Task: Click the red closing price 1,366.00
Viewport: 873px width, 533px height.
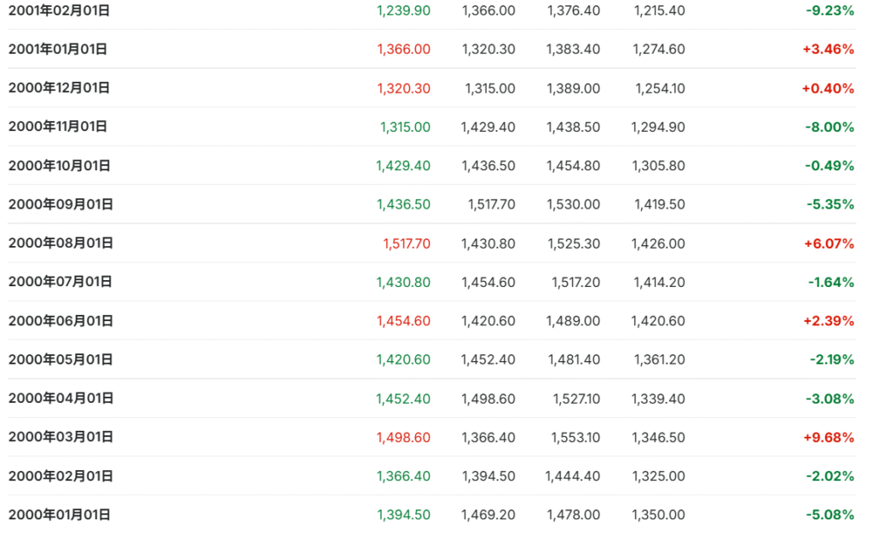Action: click(x=403, y=49)
